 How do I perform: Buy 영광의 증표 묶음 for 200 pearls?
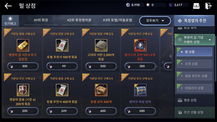coord(23,111)
